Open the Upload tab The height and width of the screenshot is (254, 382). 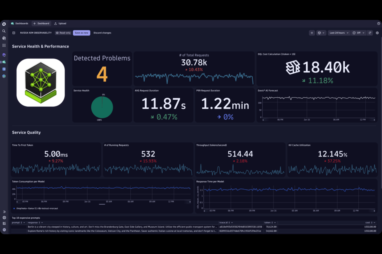click(x=60, y=23)
